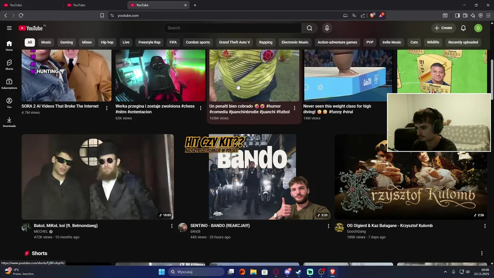This screenshot has width=494, height=278.
Task: Open the account avatar menu
Action: click(478, 28)
